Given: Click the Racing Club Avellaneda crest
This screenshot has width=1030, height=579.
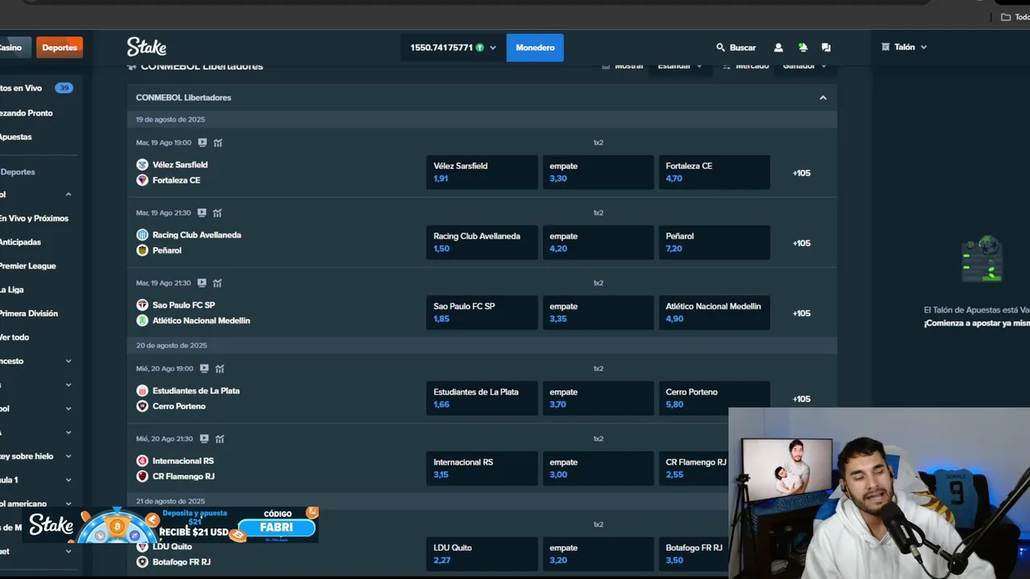Looking at the screenshot, I should [x=142, y=235].
